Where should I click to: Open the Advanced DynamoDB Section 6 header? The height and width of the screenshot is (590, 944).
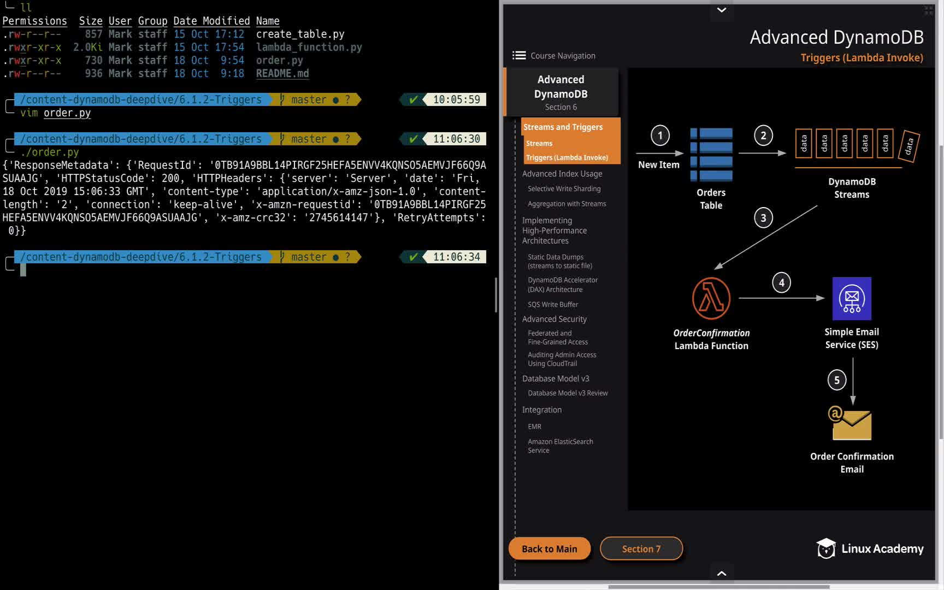pyautogui.click(x=560, y=92)
